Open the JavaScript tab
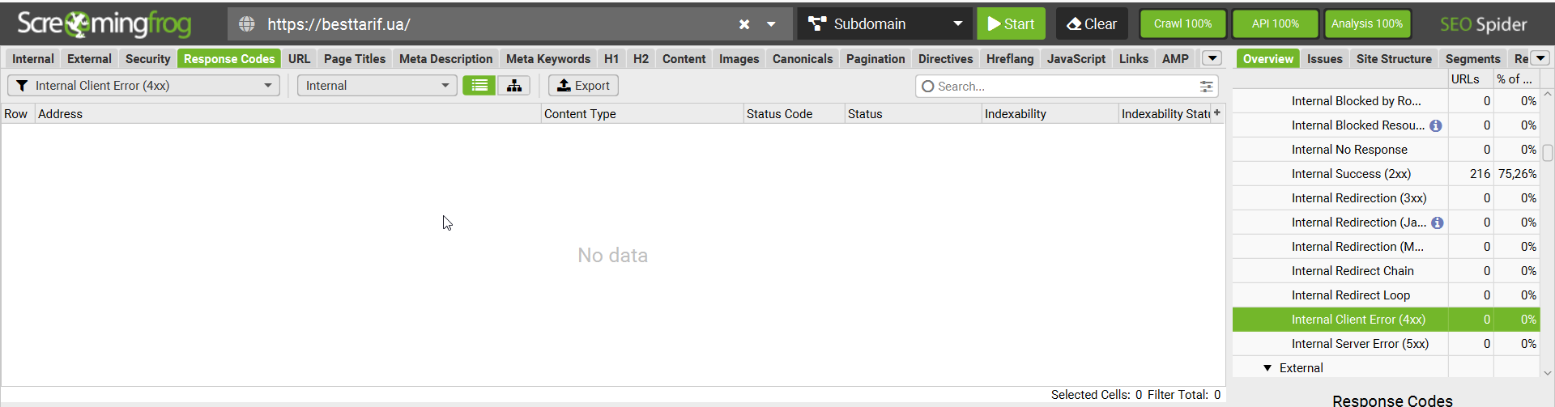1555x407 pixels. click(x=1076, y=58)
